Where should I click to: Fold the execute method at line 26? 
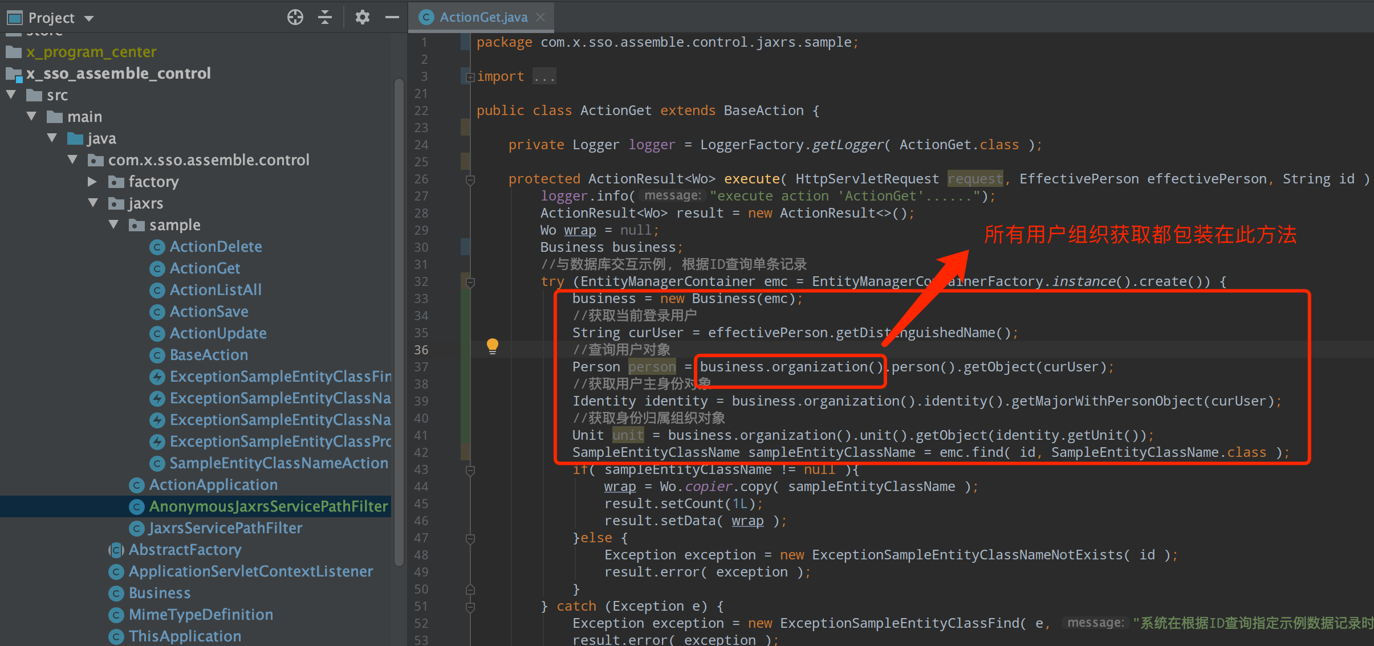(x=470, y=180)
